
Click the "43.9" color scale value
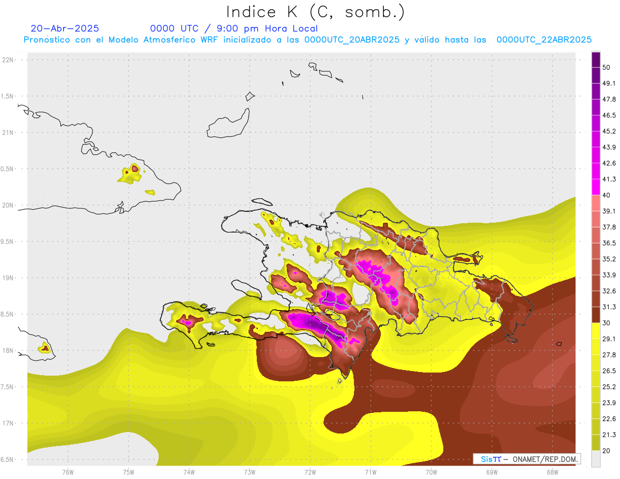tap(609, 147)
